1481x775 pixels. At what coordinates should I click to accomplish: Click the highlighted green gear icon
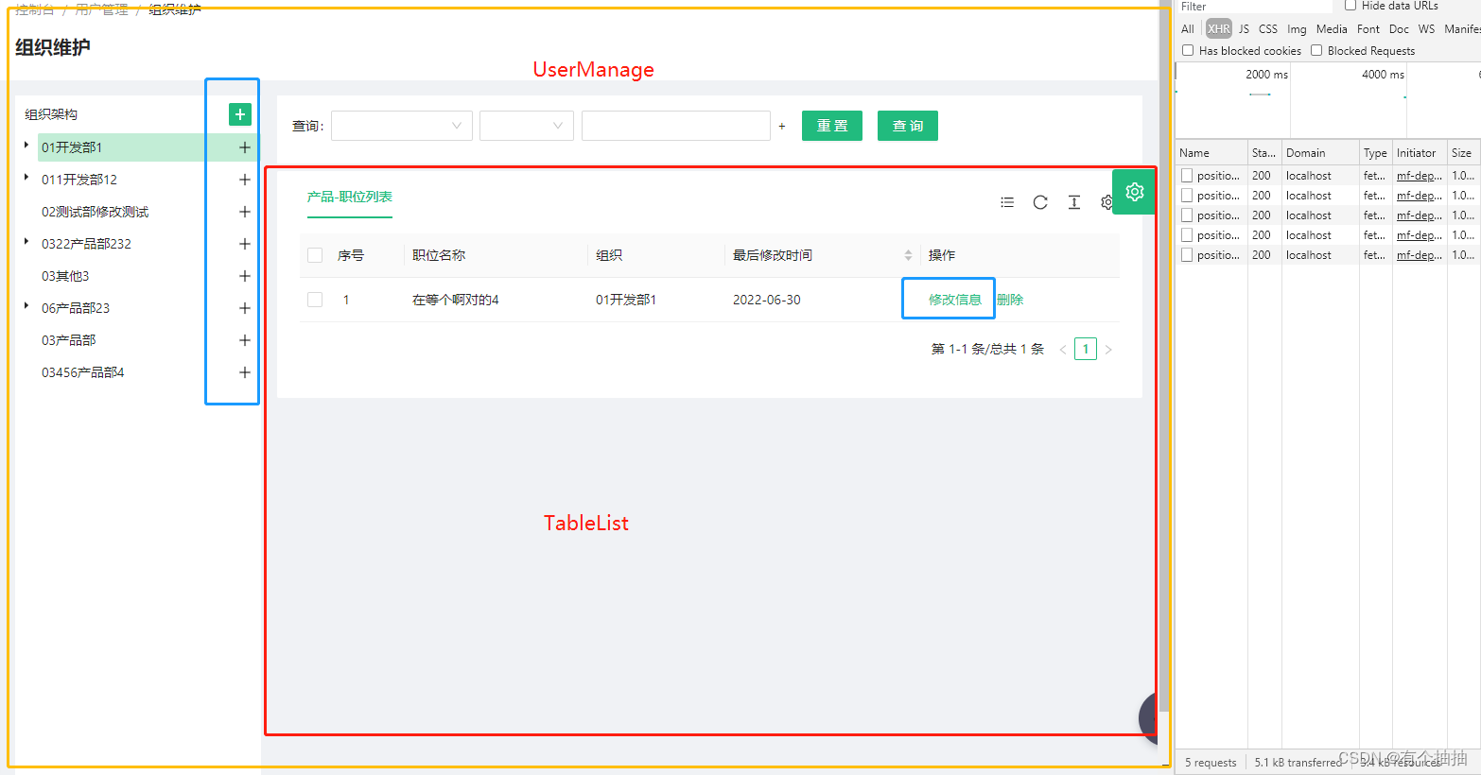(1133, 191)
